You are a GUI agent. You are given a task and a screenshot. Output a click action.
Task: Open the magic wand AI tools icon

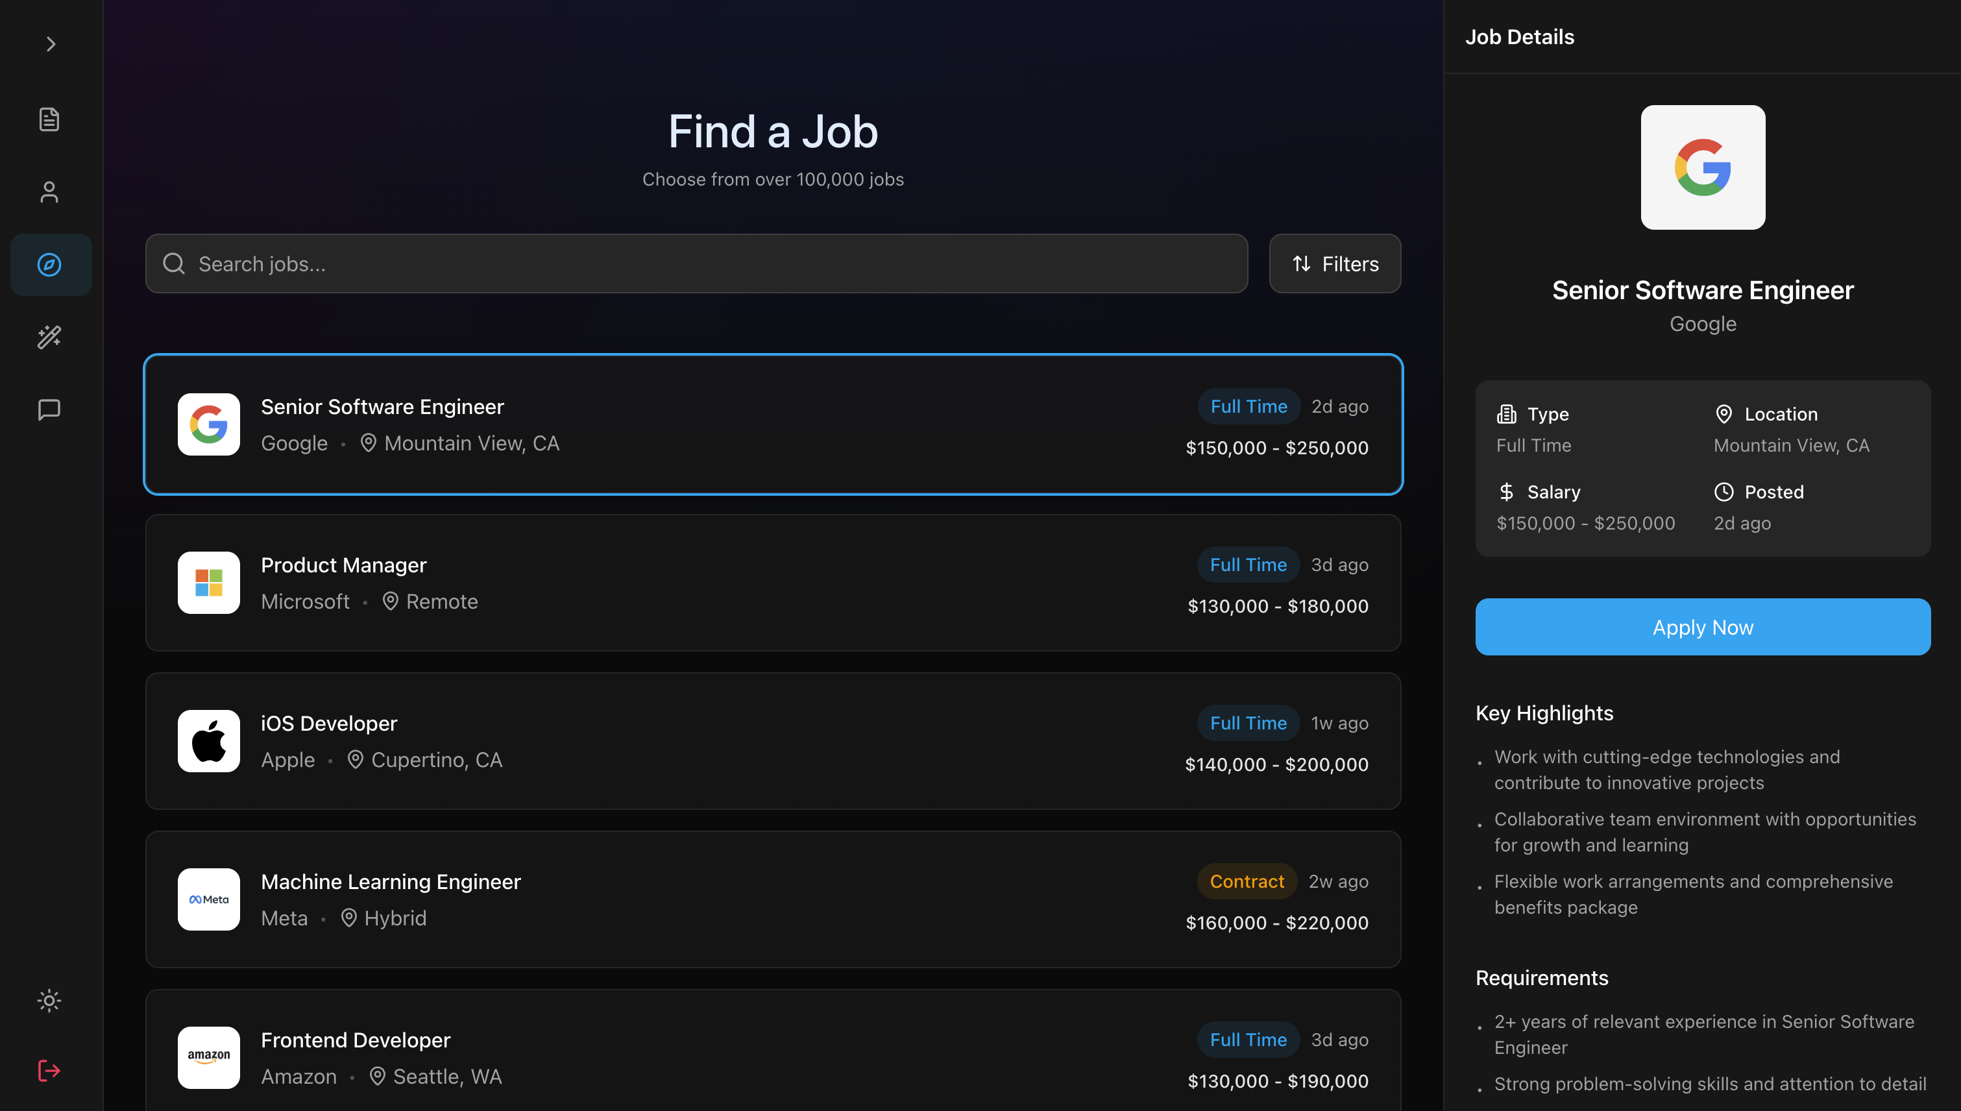pyautogui.click(x=49, y=337)
